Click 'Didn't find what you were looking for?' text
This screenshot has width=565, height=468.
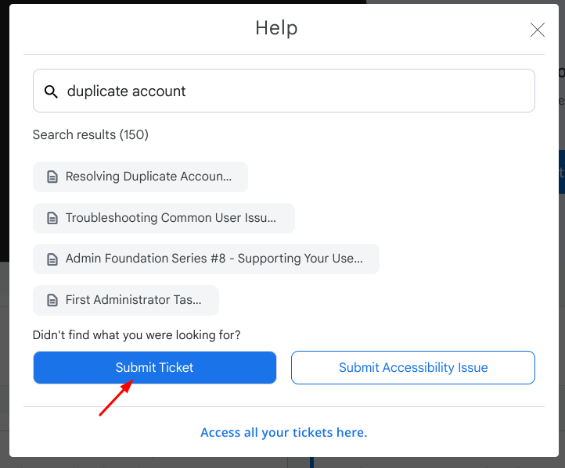click(137, 335)
